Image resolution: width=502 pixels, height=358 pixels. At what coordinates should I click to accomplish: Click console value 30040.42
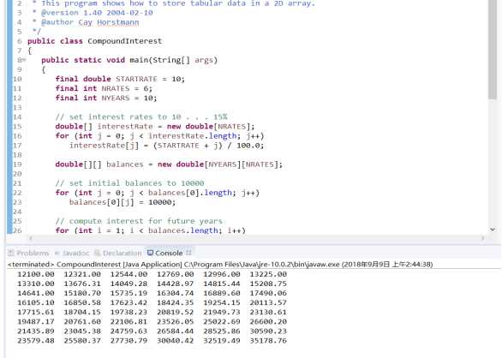(175, 341)
